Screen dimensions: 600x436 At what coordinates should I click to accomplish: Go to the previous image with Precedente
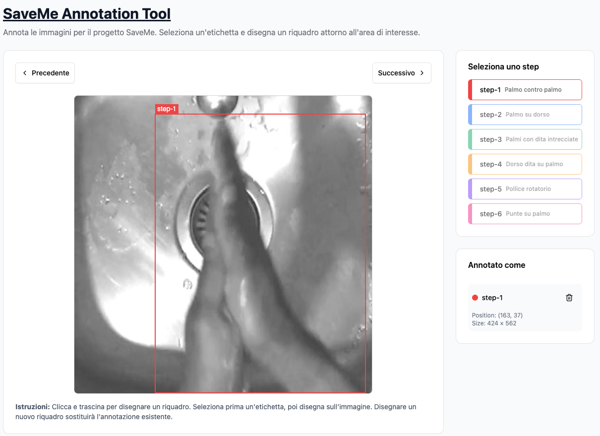click(x=45, y=73)
